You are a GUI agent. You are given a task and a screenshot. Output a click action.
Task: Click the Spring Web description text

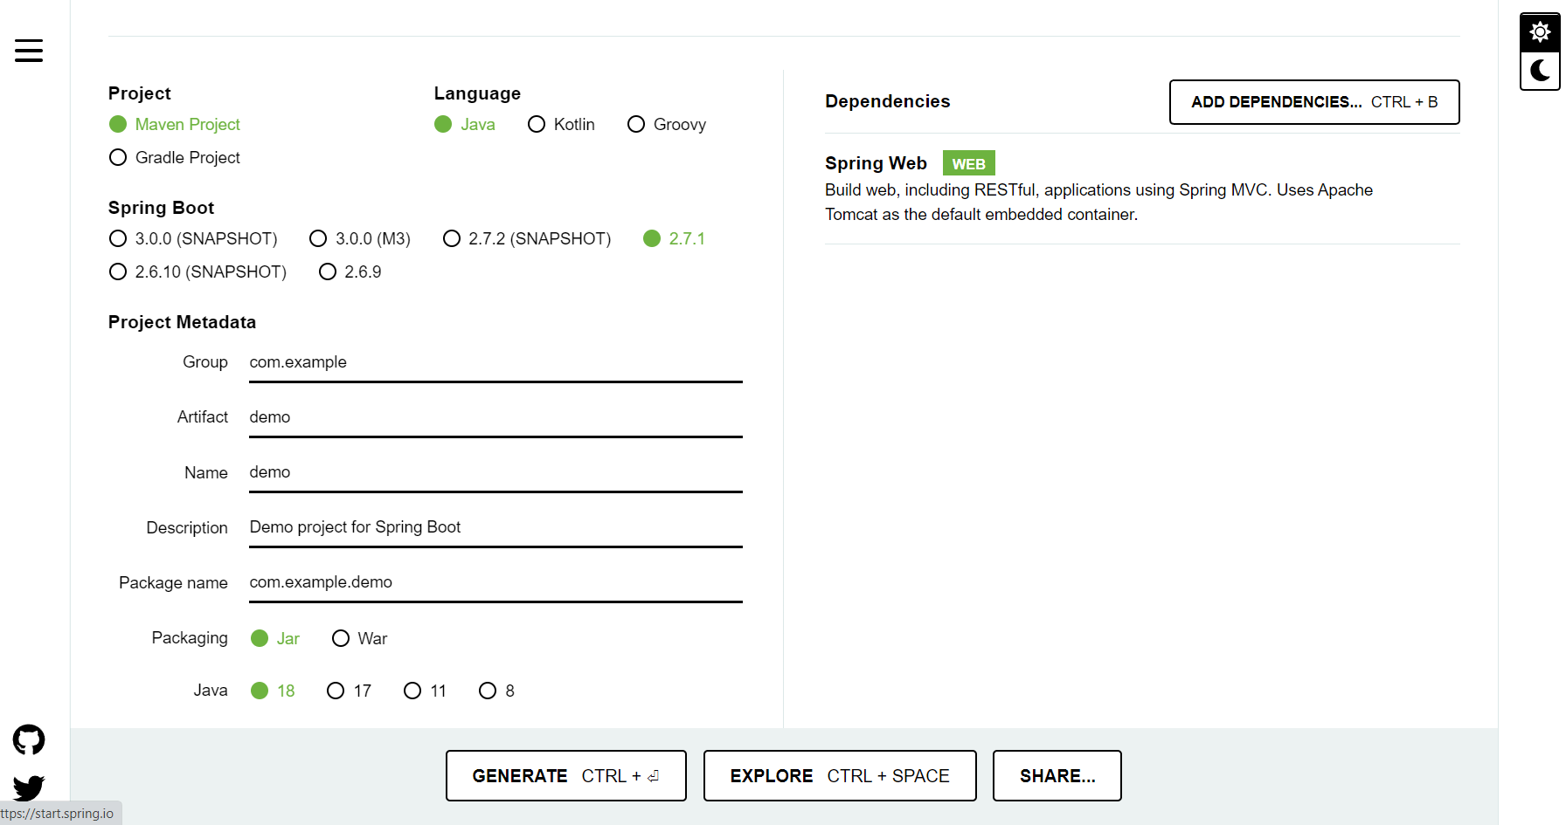(x=1098, y=202)
